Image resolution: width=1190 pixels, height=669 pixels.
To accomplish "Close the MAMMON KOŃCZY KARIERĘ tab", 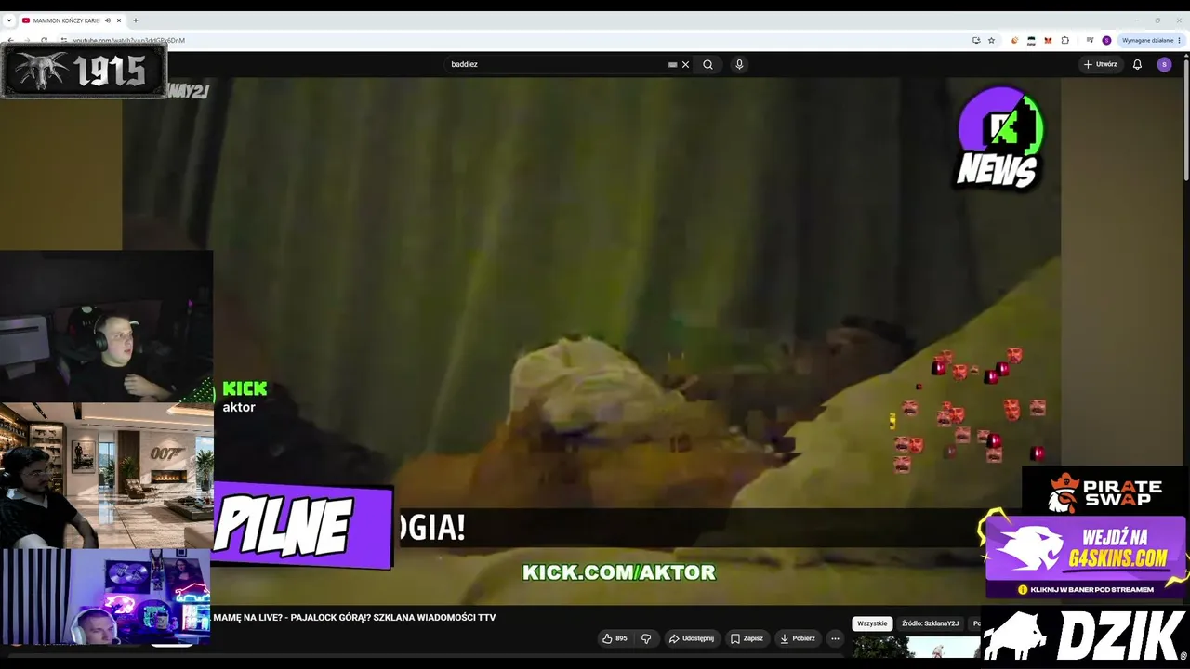I will [119, 20].
